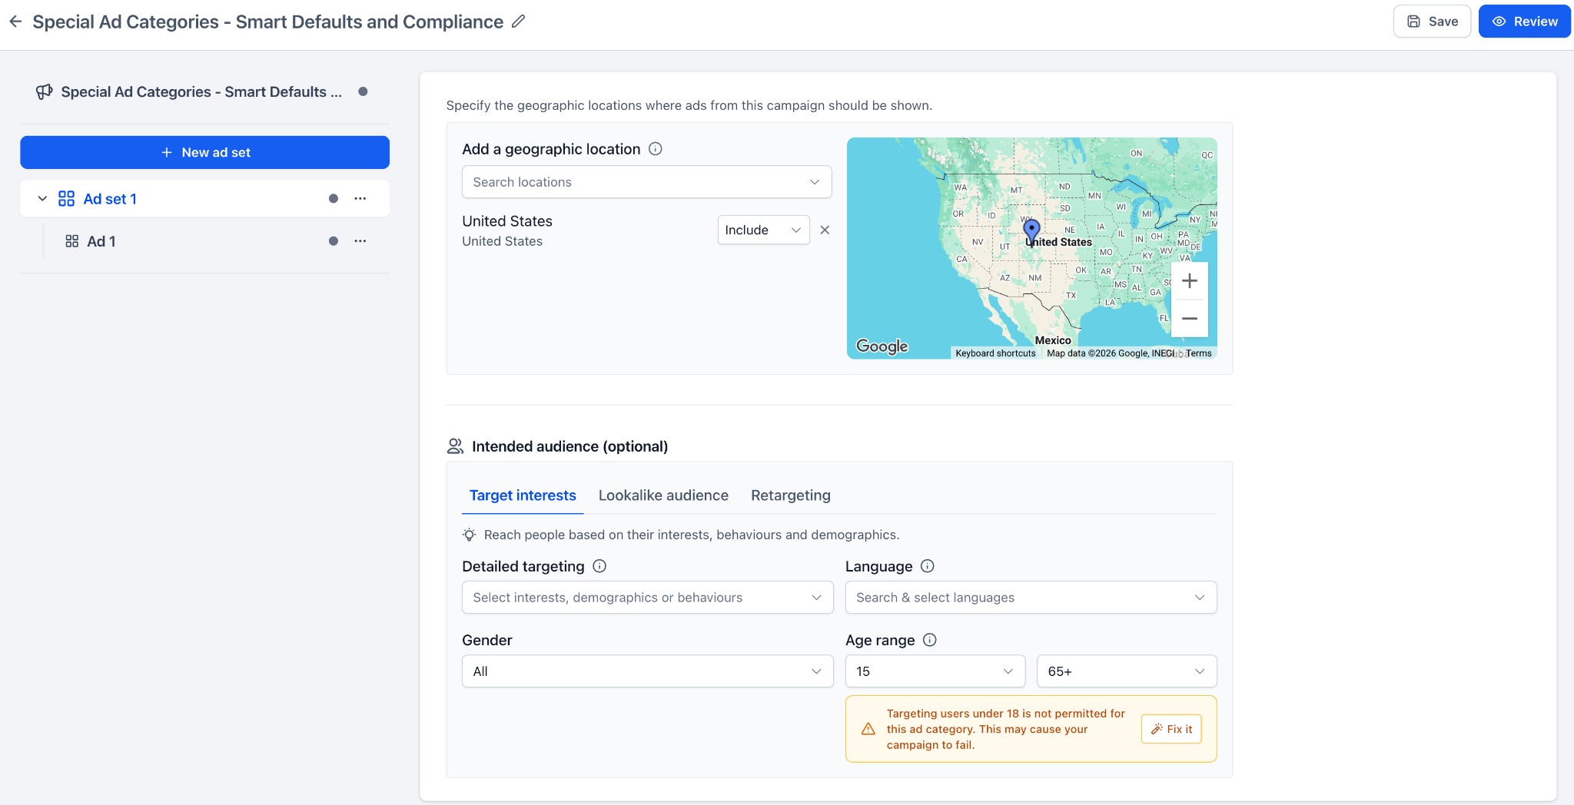Create a New ad set
Image resolution: width=1574 pixels, height=805 pixels.
pos(204,152)
